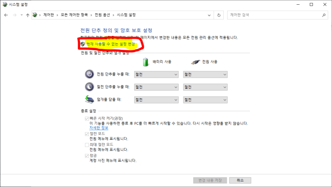Click the sleep button moon icon

coord(89,87)
